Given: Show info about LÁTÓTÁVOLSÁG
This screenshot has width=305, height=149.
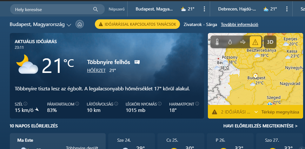Looking at the screenshot, I should coord(116,104).
